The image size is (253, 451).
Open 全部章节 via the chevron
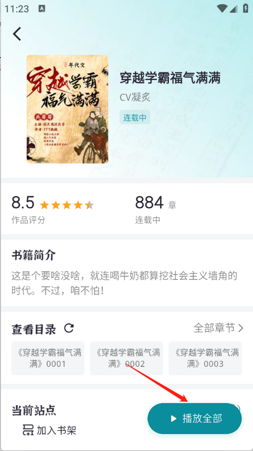tap(241, 328)
